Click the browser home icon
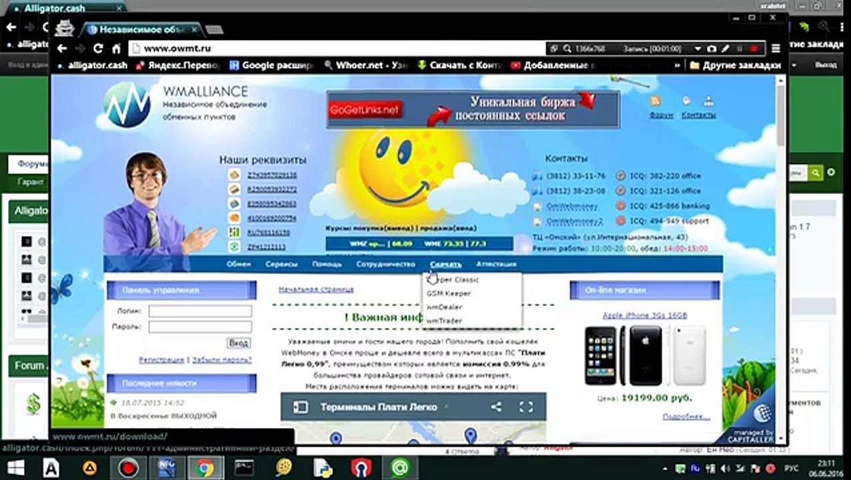This screenshot has height=480, width=851. 116,49
